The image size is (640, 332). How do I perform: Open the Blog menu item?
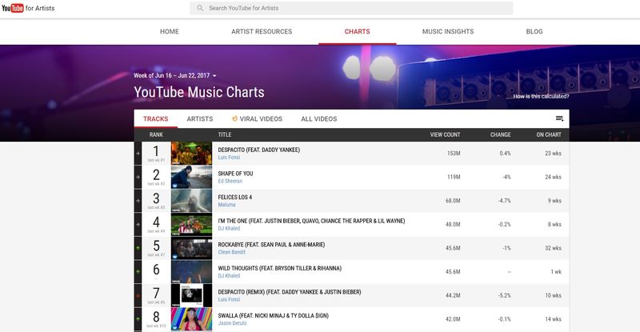click(x=534, y=31)
